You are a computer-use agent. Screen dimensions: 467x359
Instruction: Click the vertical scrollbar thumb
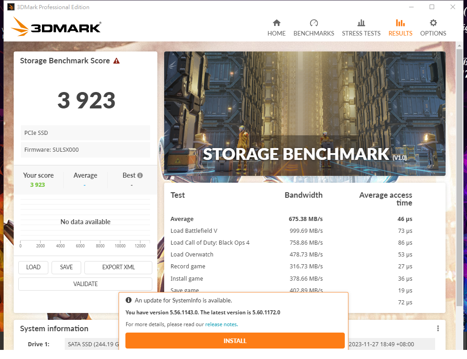pyautogui.click(x=459, y=177)
